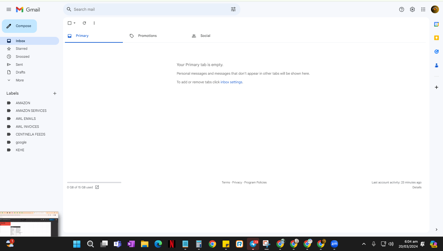Toggle the select-all checkbox
Screen dimensions: 443x251
pos(70,23)
